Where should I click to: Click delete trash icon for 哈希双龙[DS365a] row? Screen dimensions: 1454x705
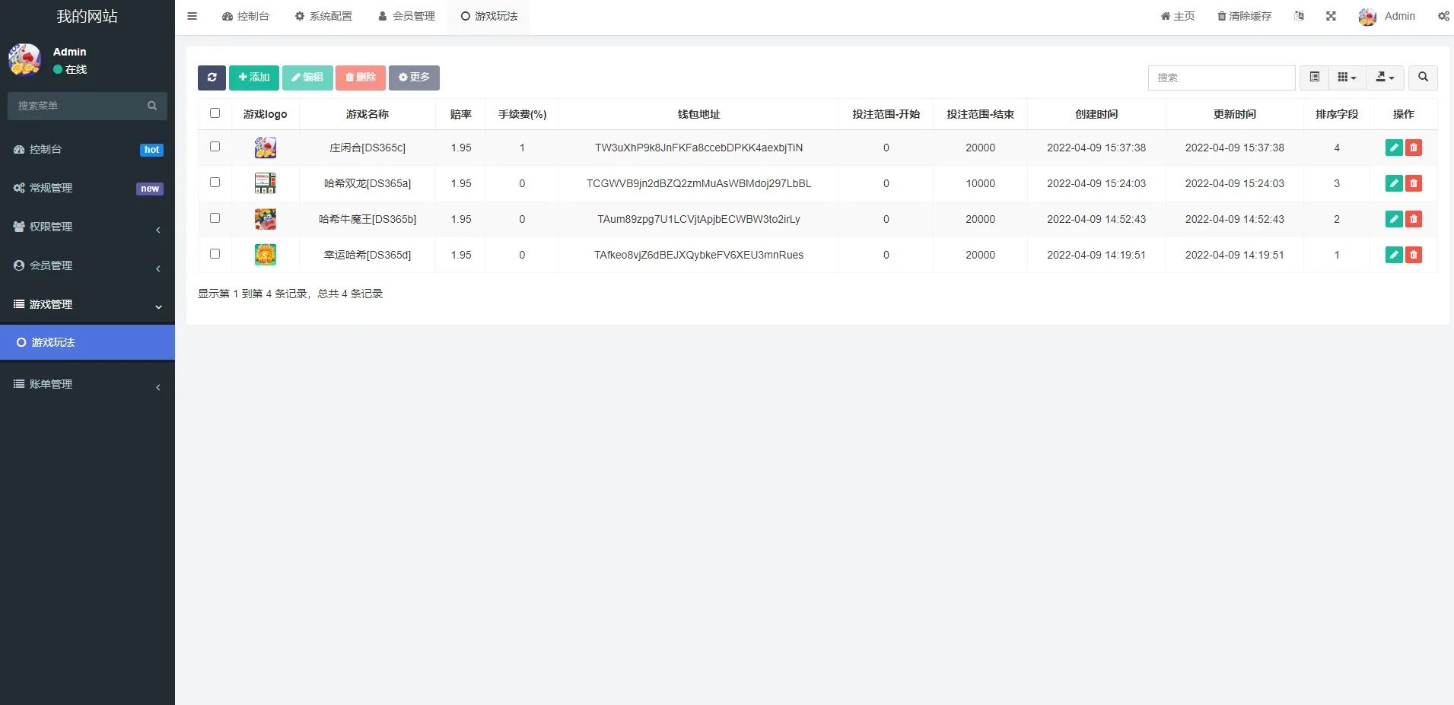tap(1414, 183)
